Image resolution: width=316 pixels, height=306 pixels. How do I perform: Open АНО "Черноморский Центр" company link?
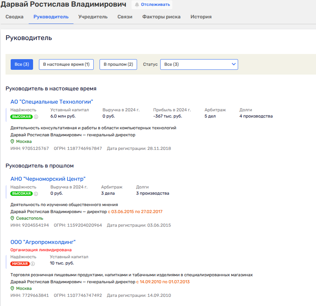point(48,179)
